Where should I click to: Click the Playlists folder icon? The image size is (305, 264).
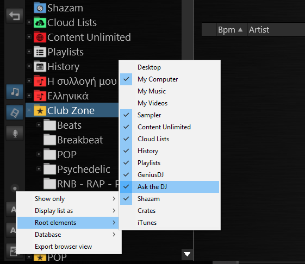pos(40,52)
